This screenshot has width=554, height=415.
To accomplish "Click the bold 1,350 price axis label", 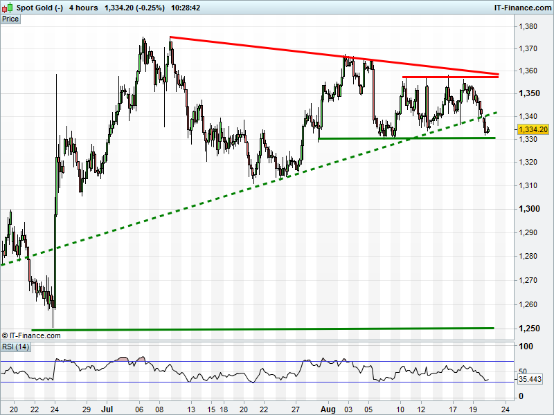I will pyautogui.click(x=529, y=93).
